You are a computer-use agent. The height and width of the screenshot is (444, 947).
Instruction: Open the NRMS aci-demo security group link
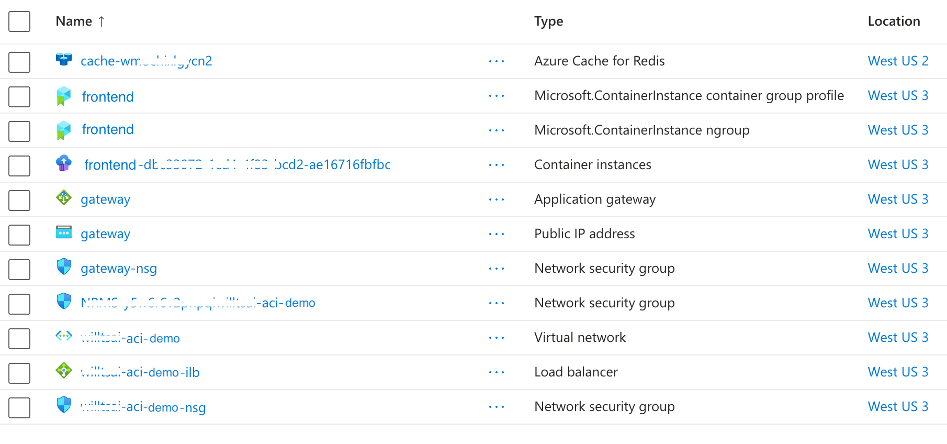coord(198,303)
